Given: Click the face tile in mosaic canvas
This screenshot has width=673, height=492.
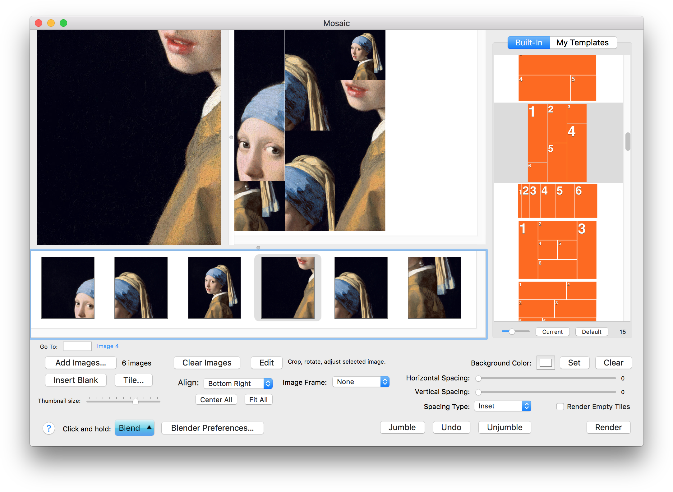Looking at the screenshot, I should click(x=260, y=105).
